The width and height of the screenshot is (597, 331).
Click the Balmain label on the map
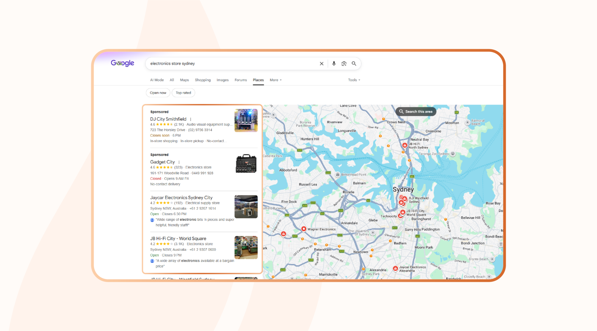coord(359,183)
